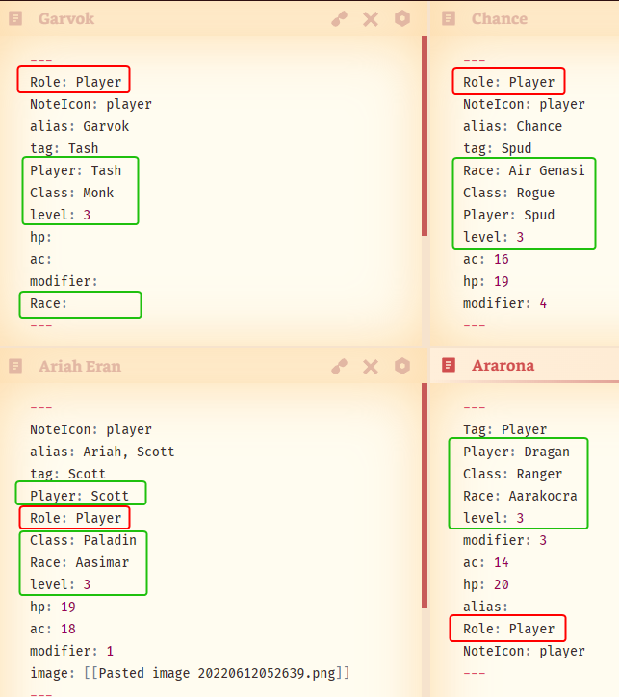Click the note icon beside Garvok title
This screenshot has width=619, height=697.
[x=15, y=18]
